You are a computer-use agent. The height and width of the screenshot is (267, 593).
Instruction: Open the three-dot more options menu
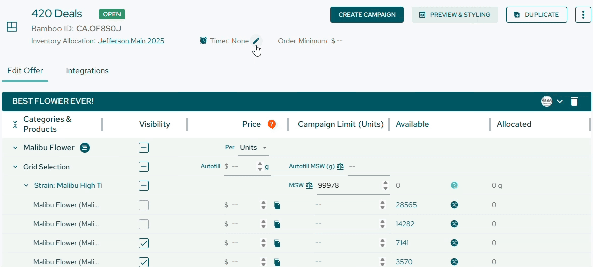tap(583, 14)
